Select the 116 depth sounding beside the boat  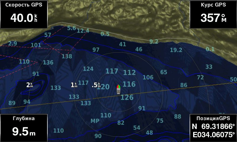[129, 84]
